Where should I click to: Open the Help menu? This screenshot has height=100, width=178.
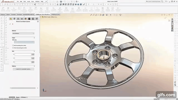[42, 1]
